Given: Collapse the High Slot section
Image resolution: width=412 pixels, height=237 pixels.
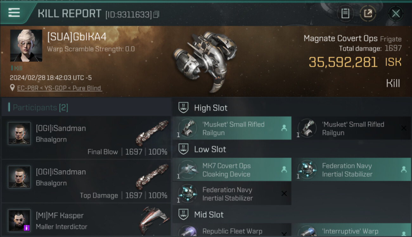Looking at the screenshot, I should tap(184, 108).
